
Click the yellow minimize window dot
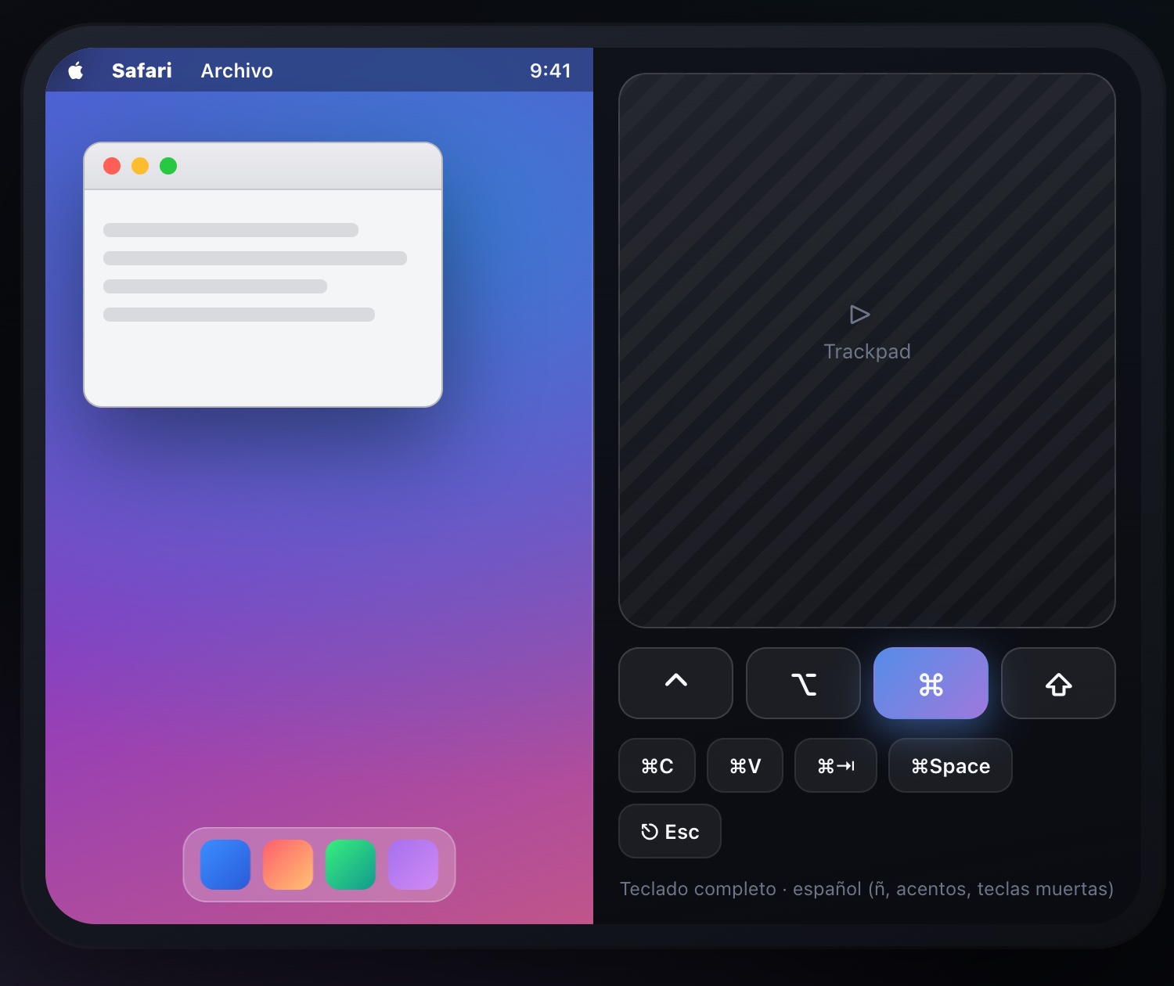click(x=140, y=166)
